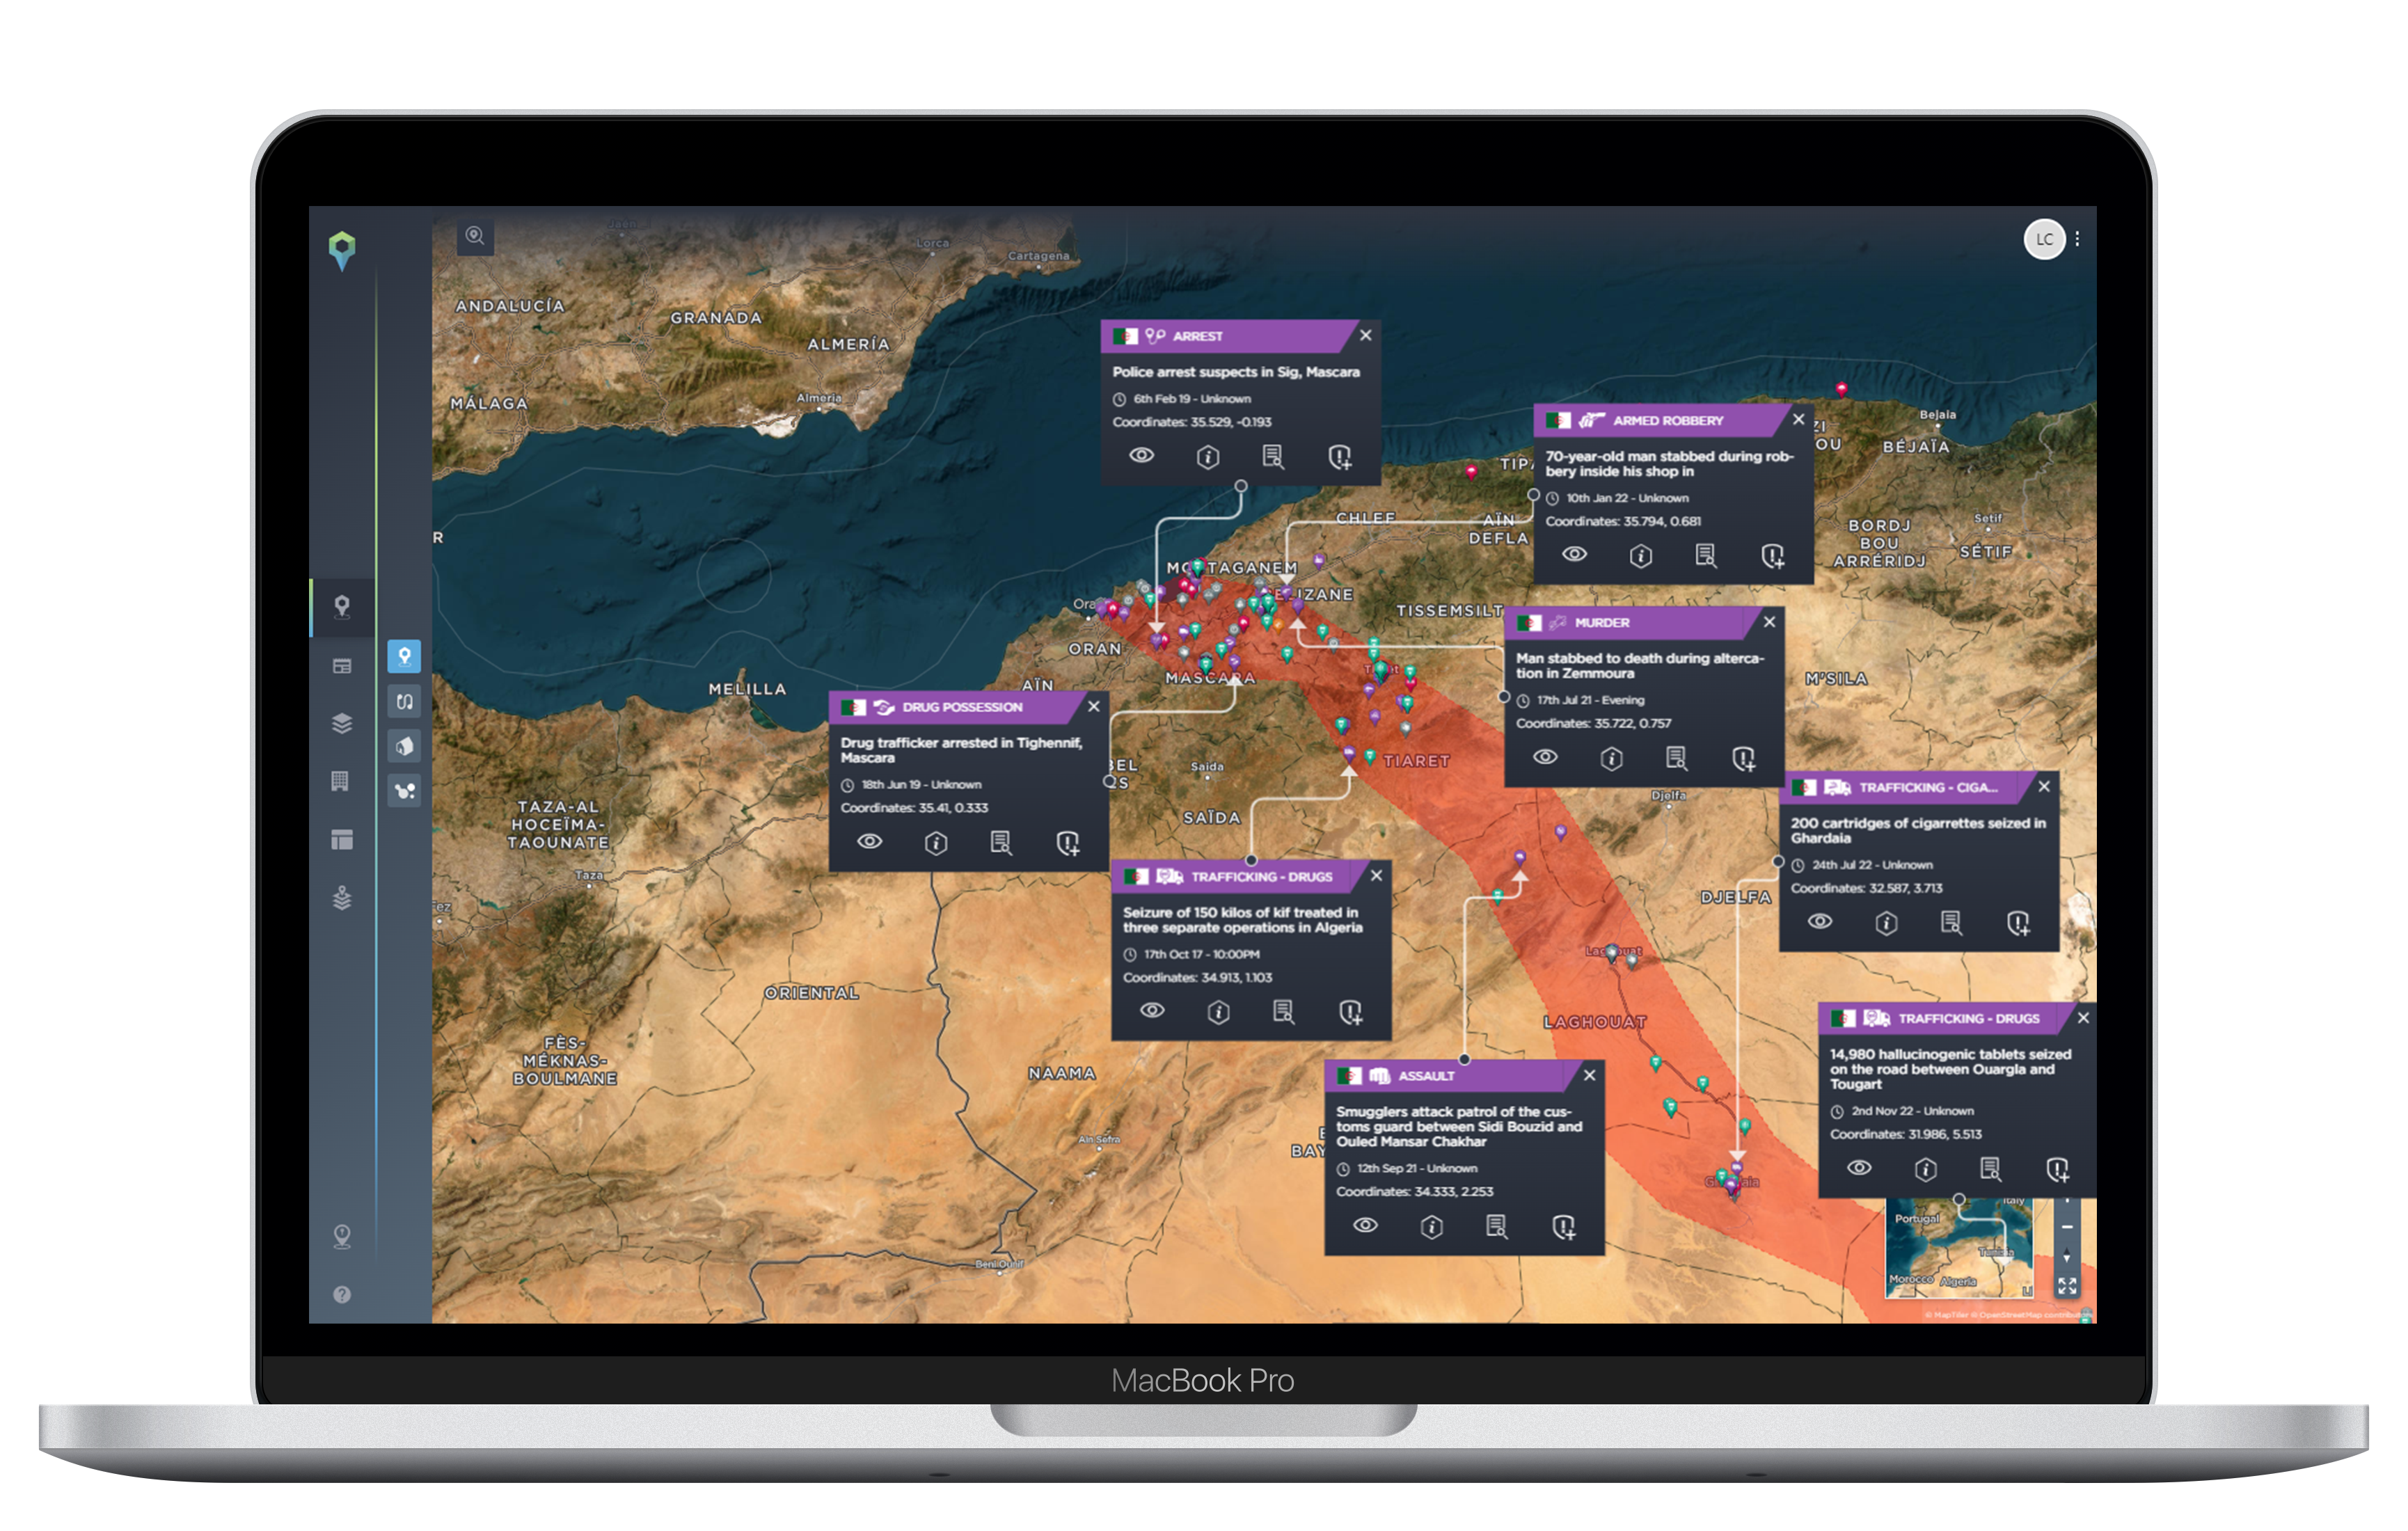Screen dimensions: 2408x1531
Task: Close the Assault incident card
Action: tap(1590, 1075)
